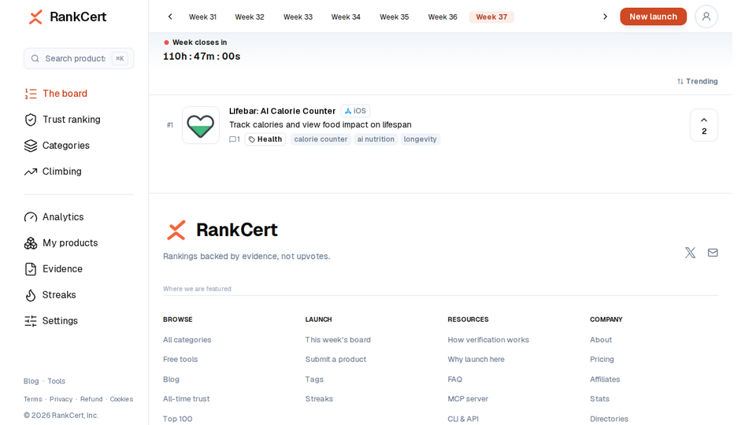Open the Tools link in sidebar bottom

(57, 381)
